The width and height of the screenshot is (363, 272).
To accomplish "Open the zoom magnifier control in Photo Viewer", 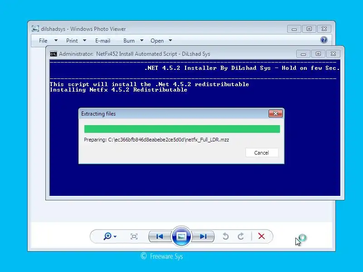I will click(108, 236).
